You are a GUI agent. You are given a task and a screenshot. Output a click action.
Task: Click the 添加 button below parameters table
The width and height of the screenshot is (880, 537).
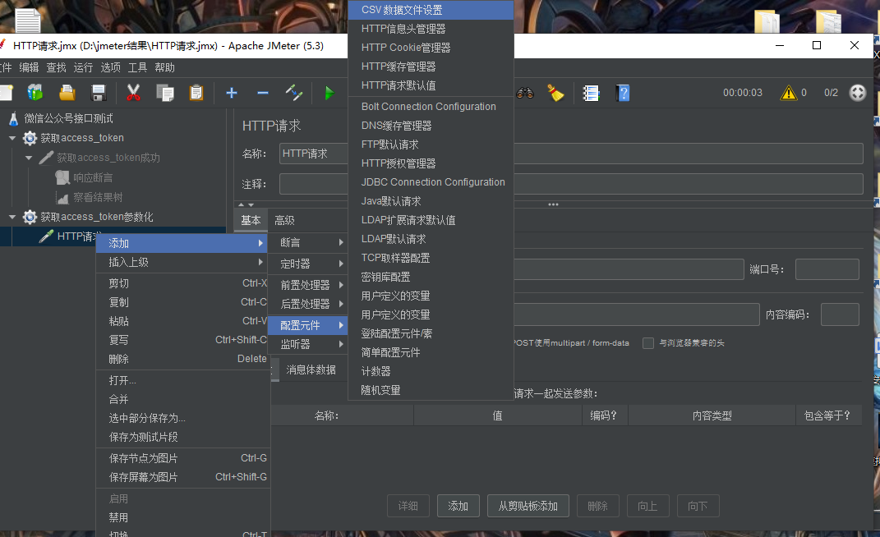click(458, 506)
